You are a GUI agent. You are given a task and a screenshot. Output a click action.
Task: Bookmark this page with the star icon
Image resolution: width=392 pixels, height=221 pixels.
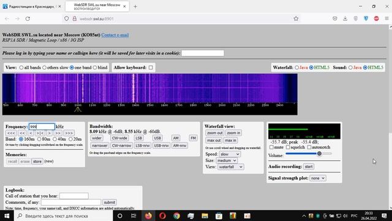296,18
